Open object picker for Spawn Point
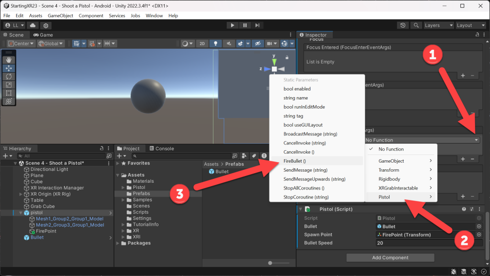490x276 pixels. [479, 234]
